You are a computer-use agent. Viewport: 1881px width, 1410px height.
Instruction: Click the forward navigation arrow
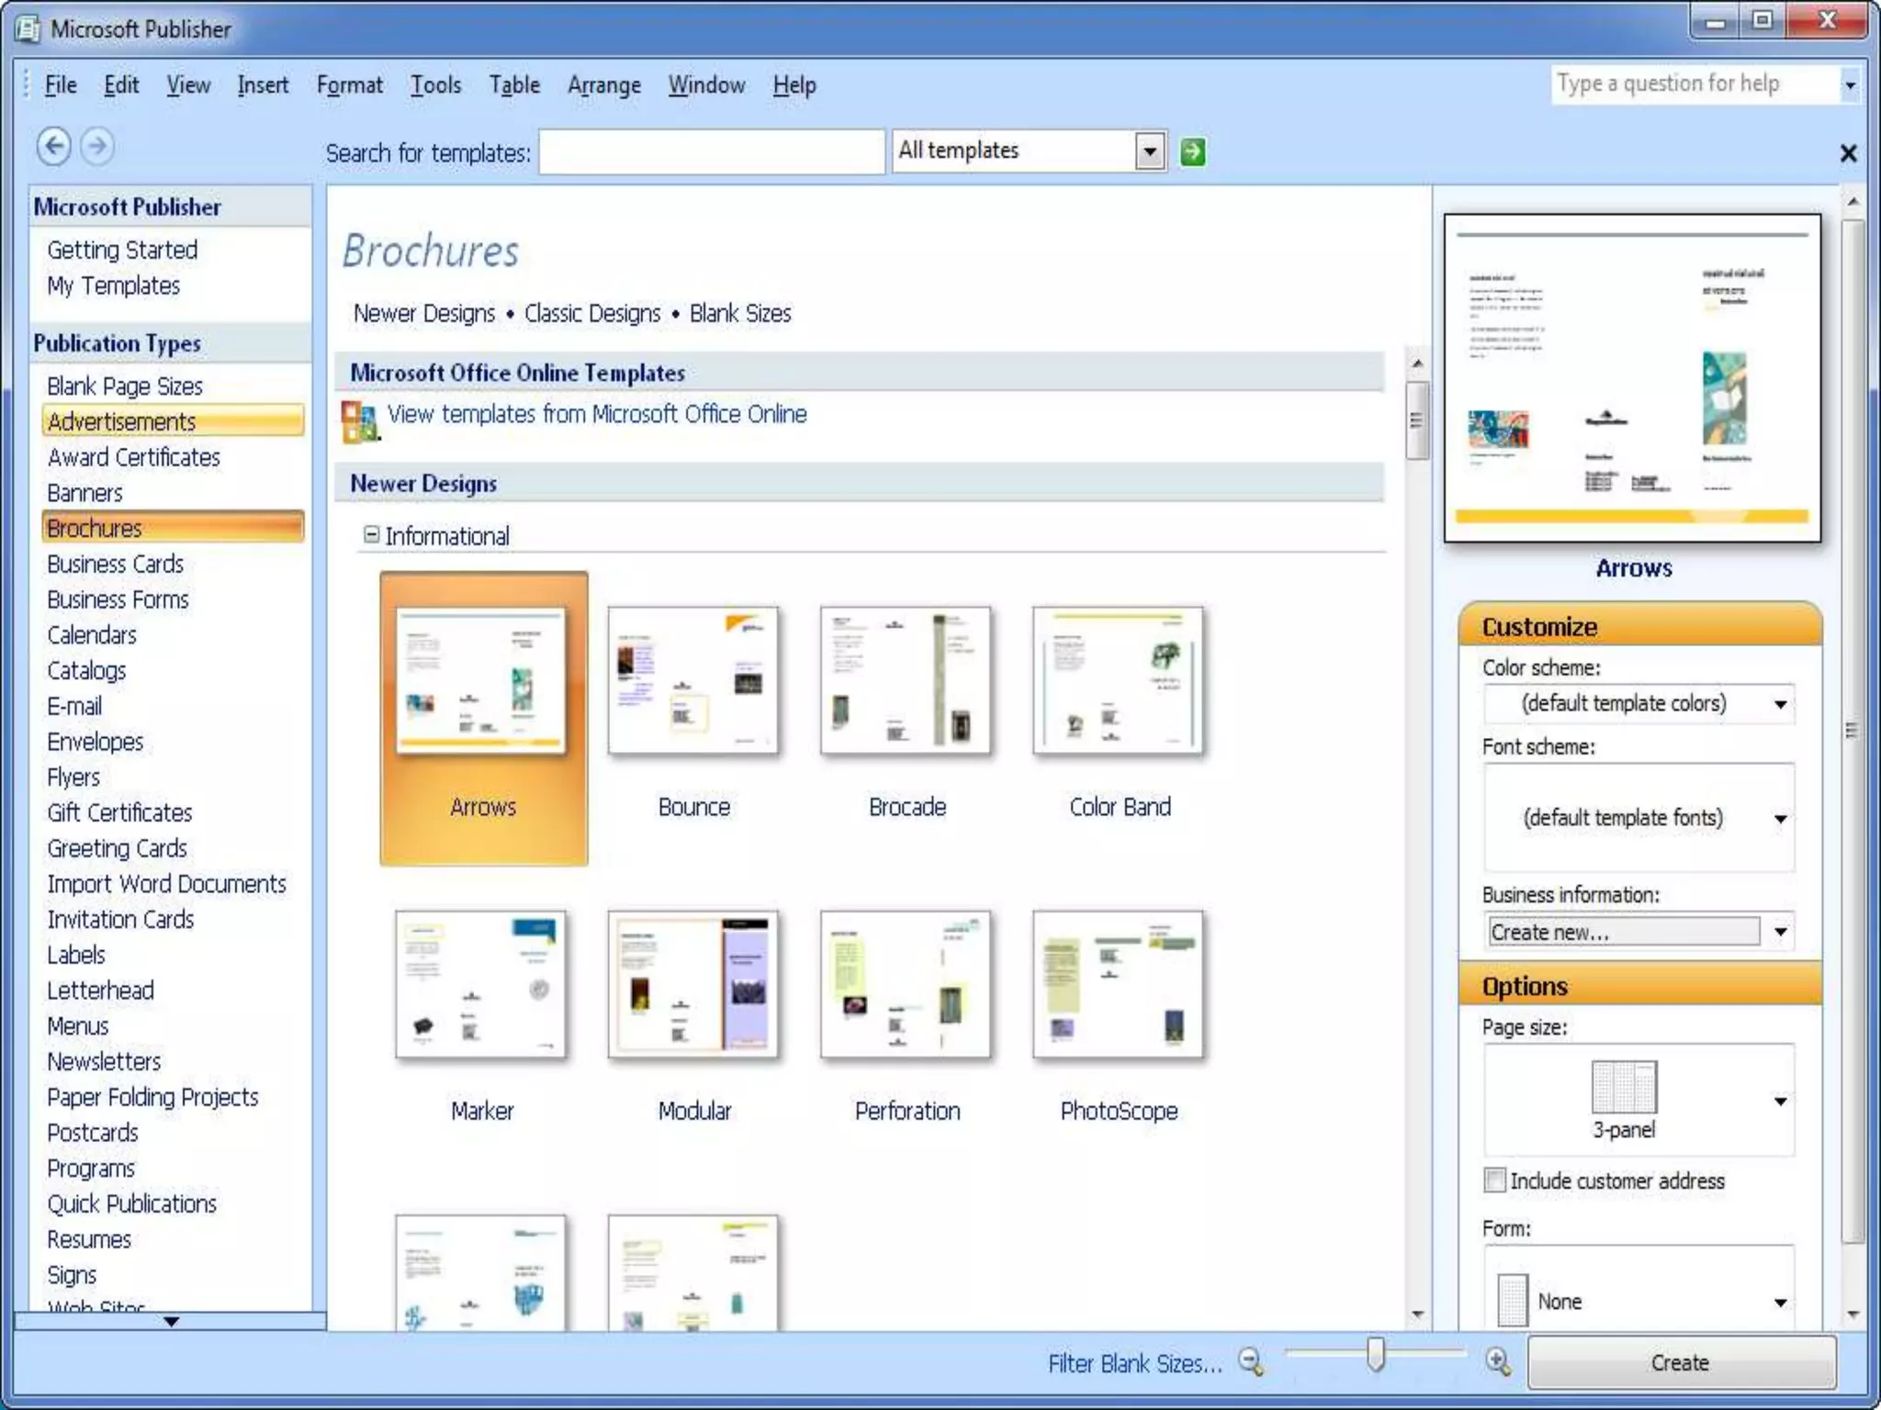pos(97,146)
